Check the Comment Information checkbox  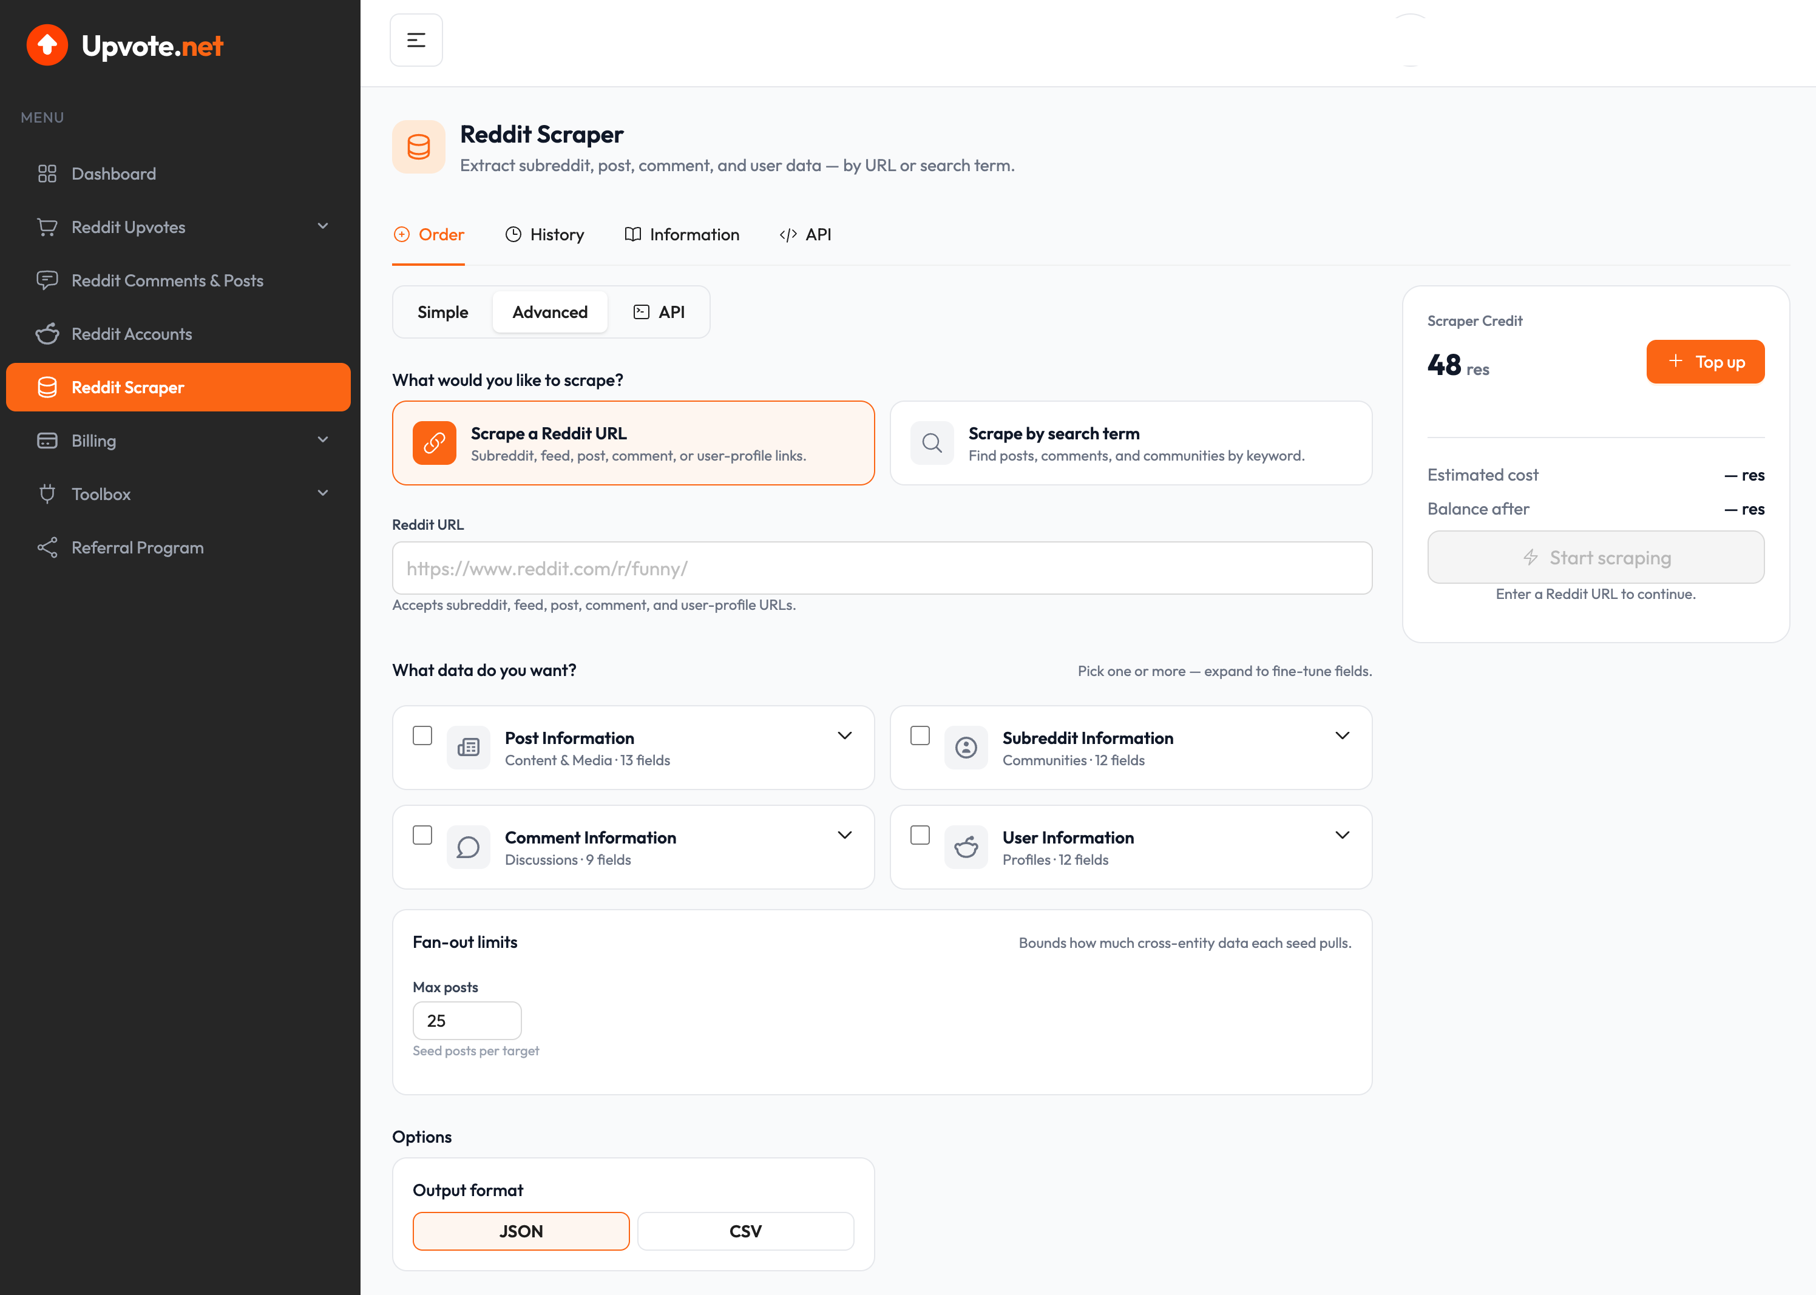click(x=422, y=835)
